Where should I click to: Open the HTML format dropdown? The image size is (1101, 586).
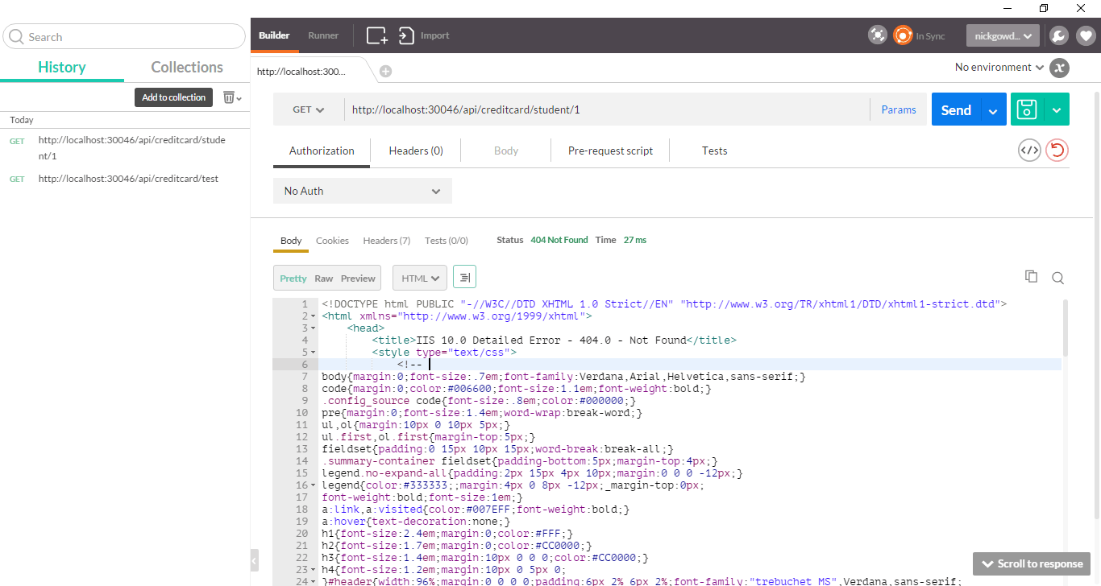pos(419,279)
